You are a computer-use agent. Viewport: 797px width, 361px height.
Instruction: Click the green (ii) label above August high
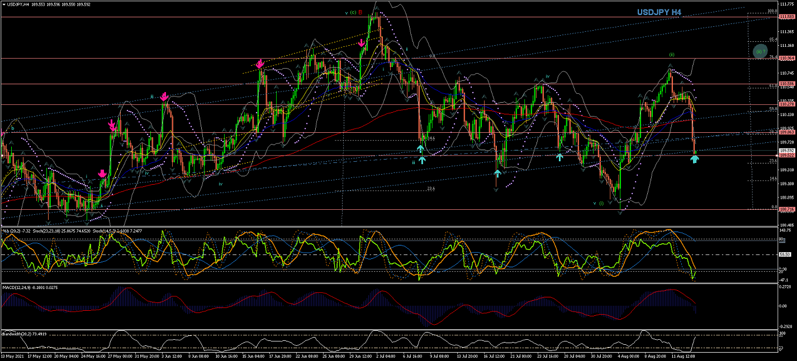[672, 55]
